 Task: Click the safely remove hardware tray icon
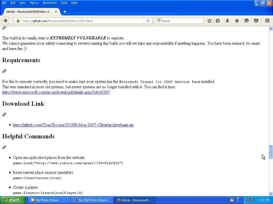pyautogui.click(x=253, y=200)
